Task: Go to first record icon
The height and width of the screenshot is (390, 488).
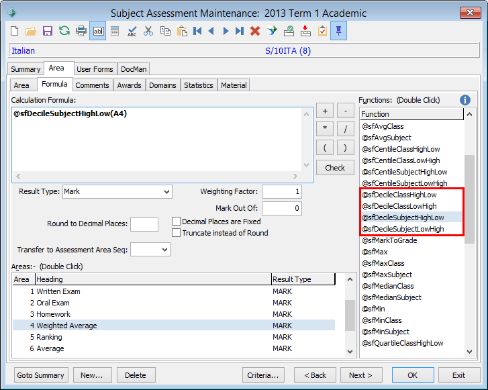Action: (x=197, y=31)
